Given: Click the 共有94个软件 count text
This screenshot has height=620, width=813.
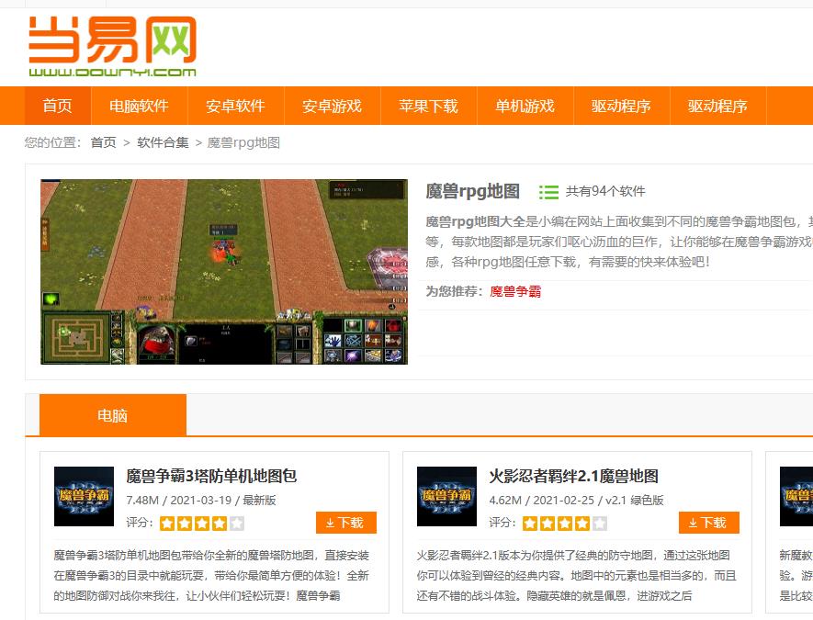Looking at the screenshot, I should (605, 191).
